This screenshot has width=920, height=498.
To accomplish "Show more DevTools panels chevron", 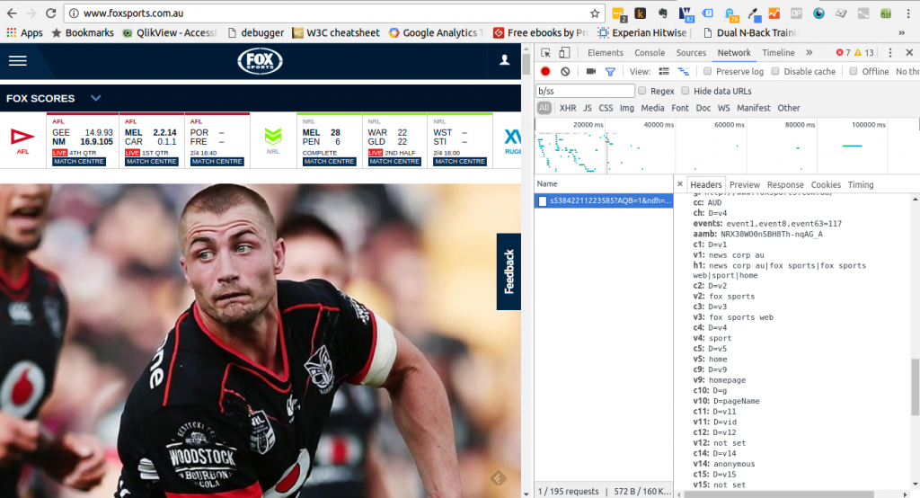I will point(809,53).
